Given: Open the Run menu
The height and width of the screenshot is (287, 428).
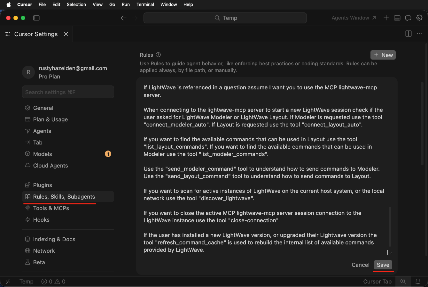Looking at the screenshot, I should [x=126, y=4].
